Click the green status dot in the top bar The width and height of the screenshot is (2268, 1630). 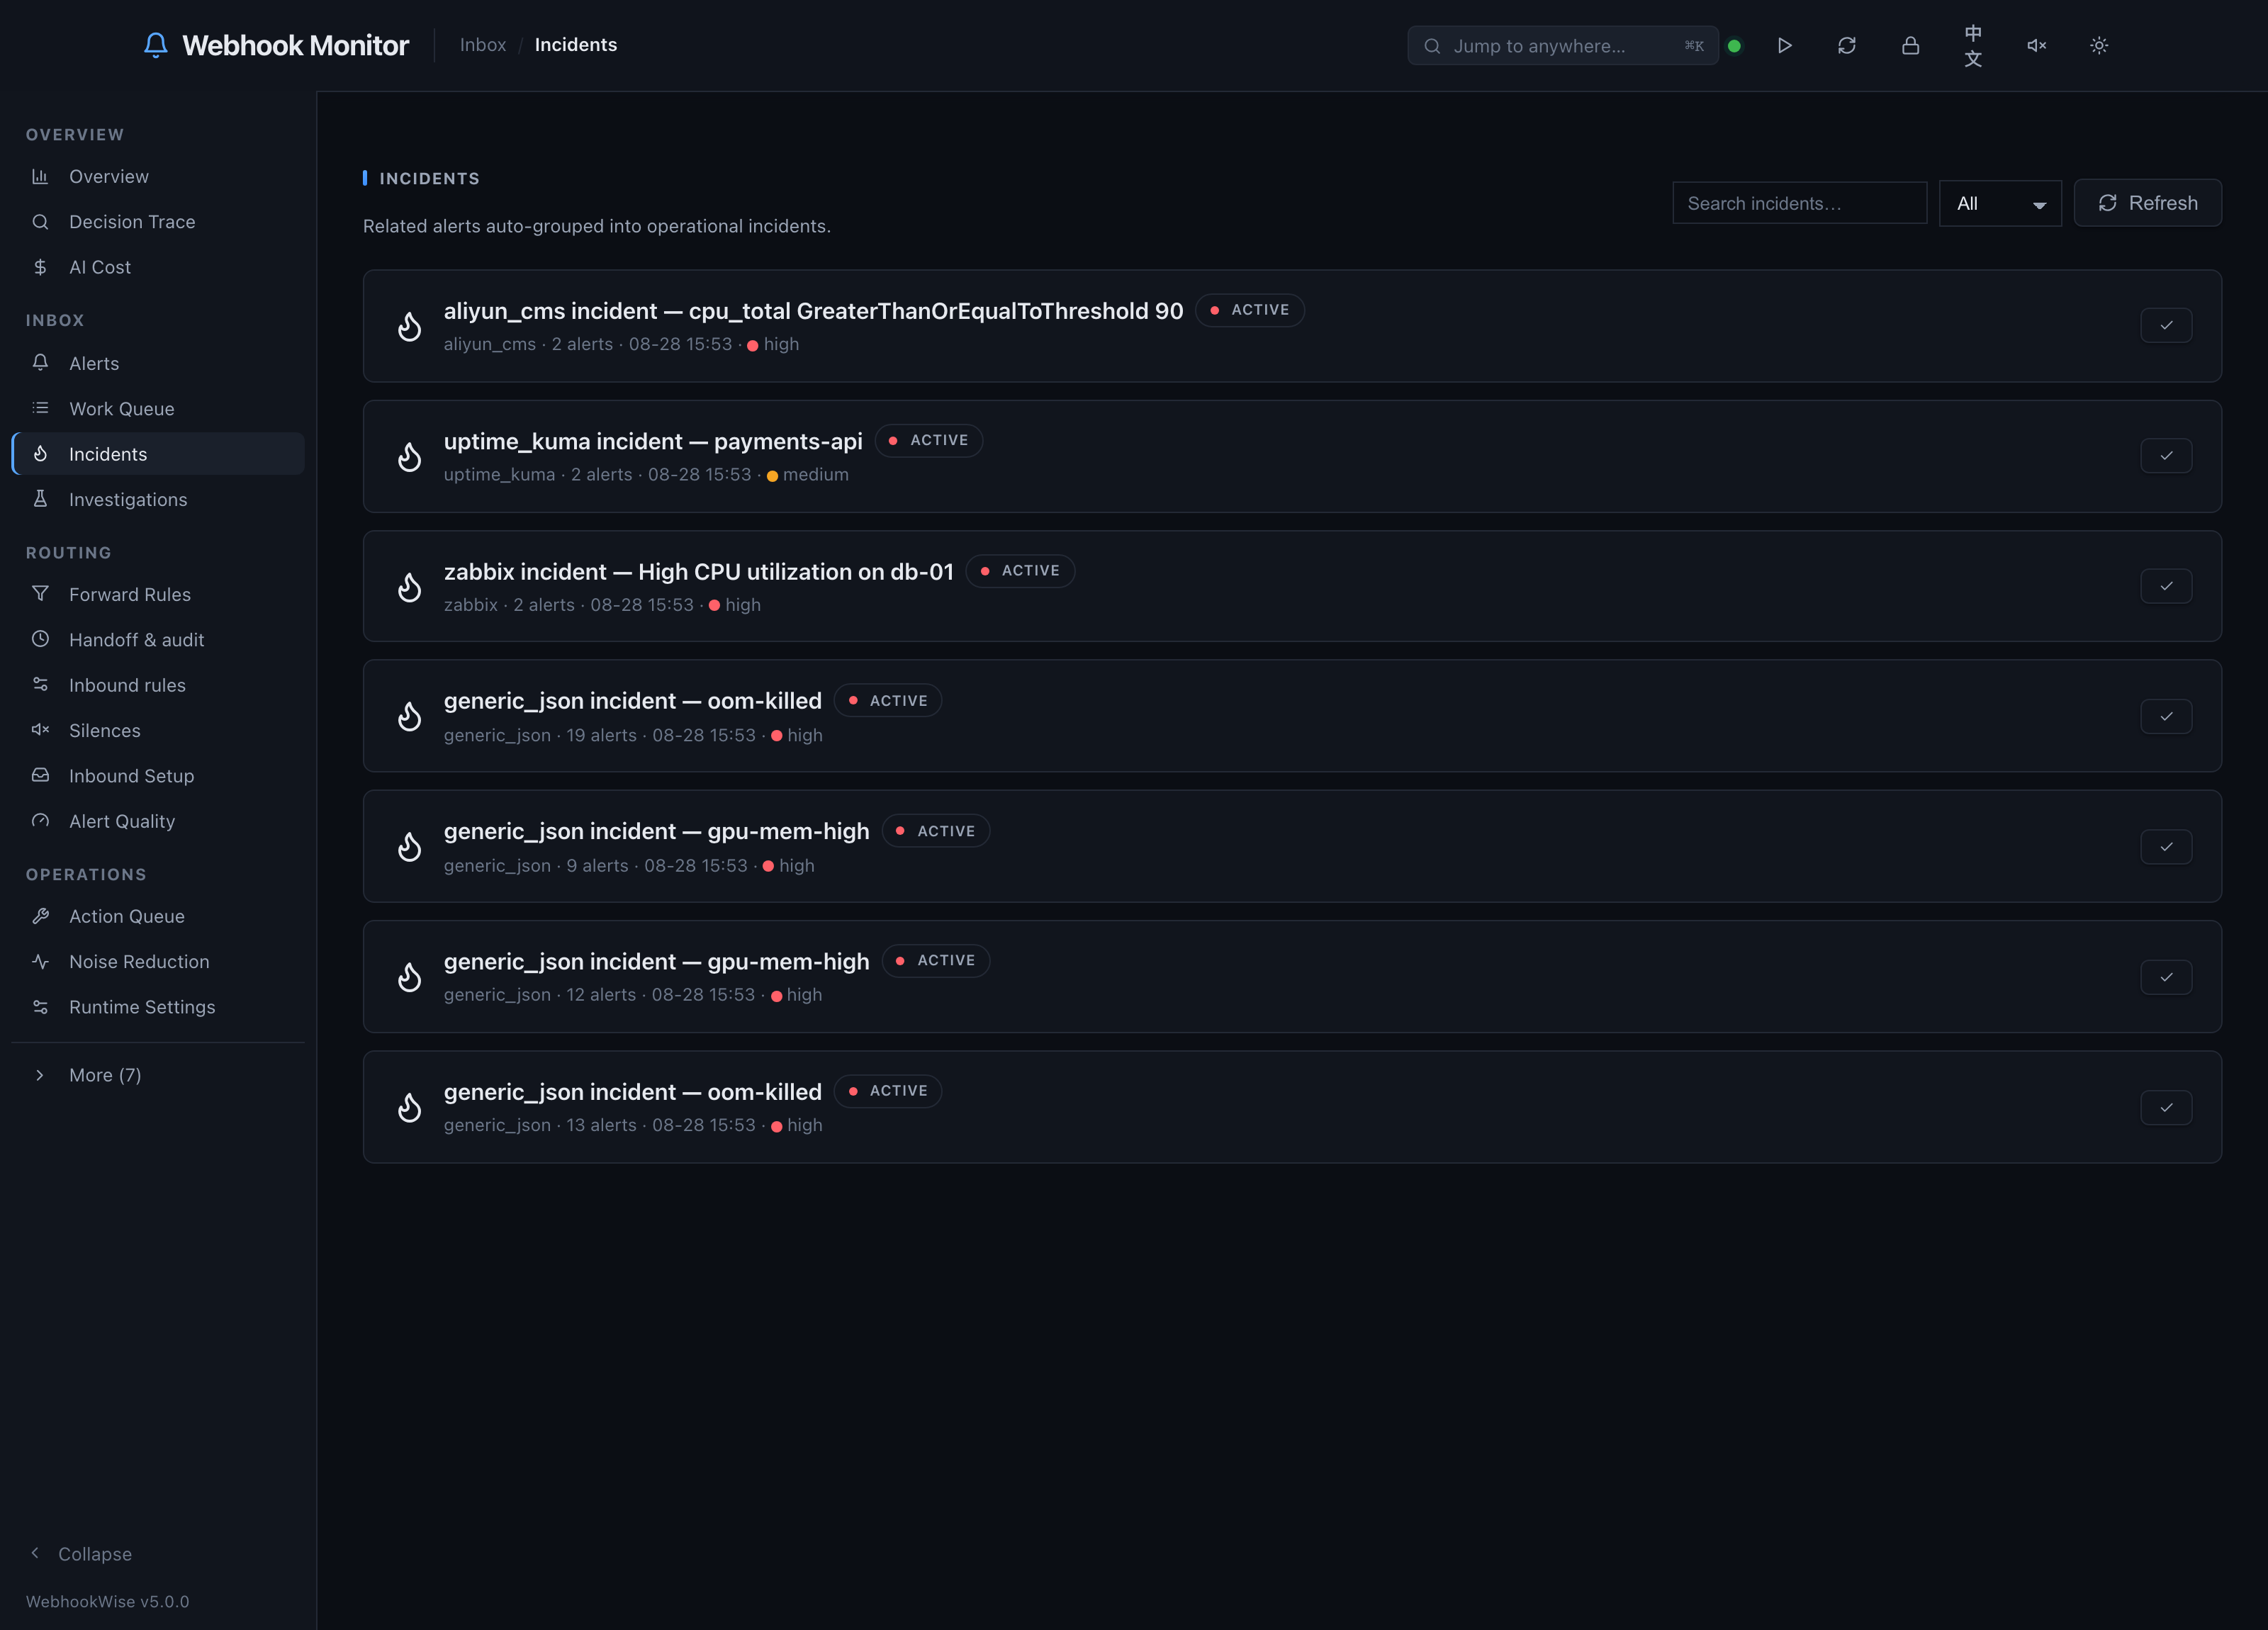pos(1735,46)
